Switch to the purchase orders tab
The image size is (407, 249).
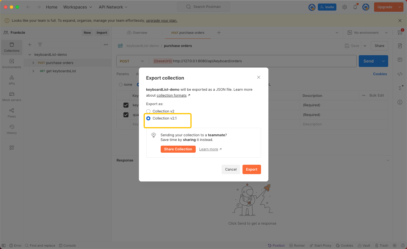(x=188, y=33)
